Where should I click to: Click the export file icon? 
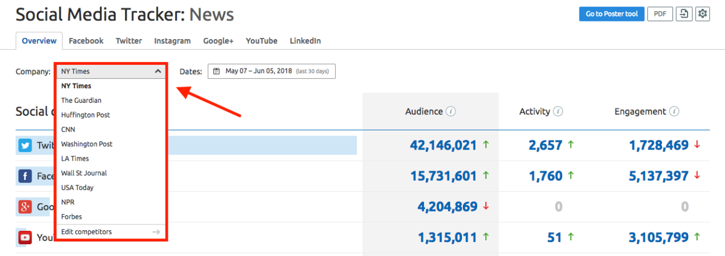coord(683,14)
